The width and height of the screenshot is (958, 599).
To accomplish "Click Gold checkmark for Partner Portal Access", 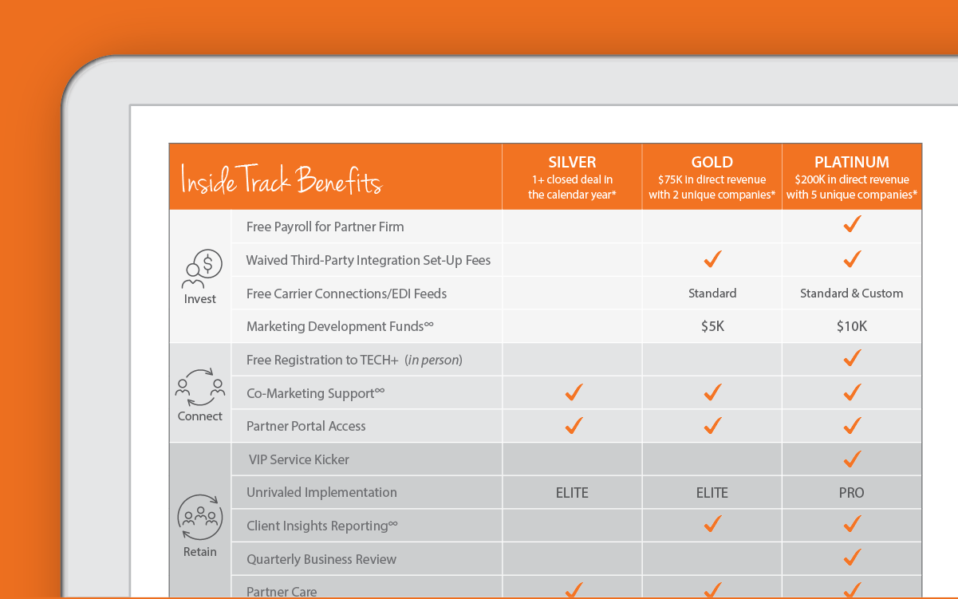I will pyautogui.click(x=712, y=426).
